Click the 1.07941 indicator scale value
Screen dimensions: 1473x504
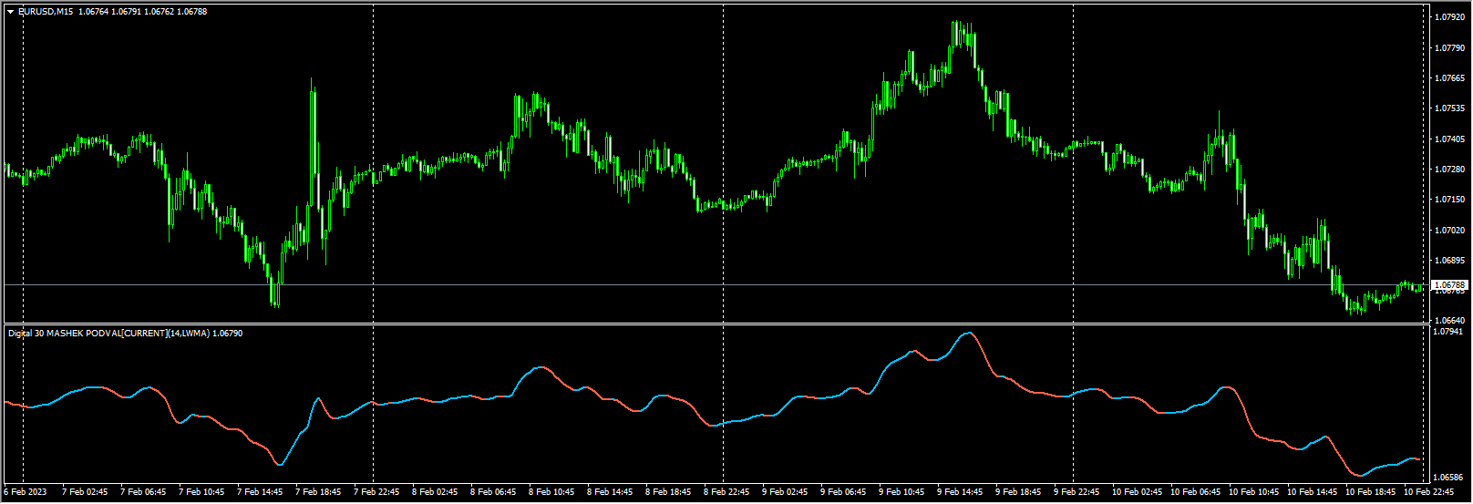click(x=1449, y=332)
